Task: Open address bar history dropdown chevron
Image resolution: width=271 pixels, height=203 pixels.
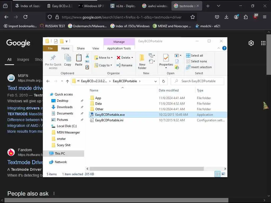Action: pos(156,81)
